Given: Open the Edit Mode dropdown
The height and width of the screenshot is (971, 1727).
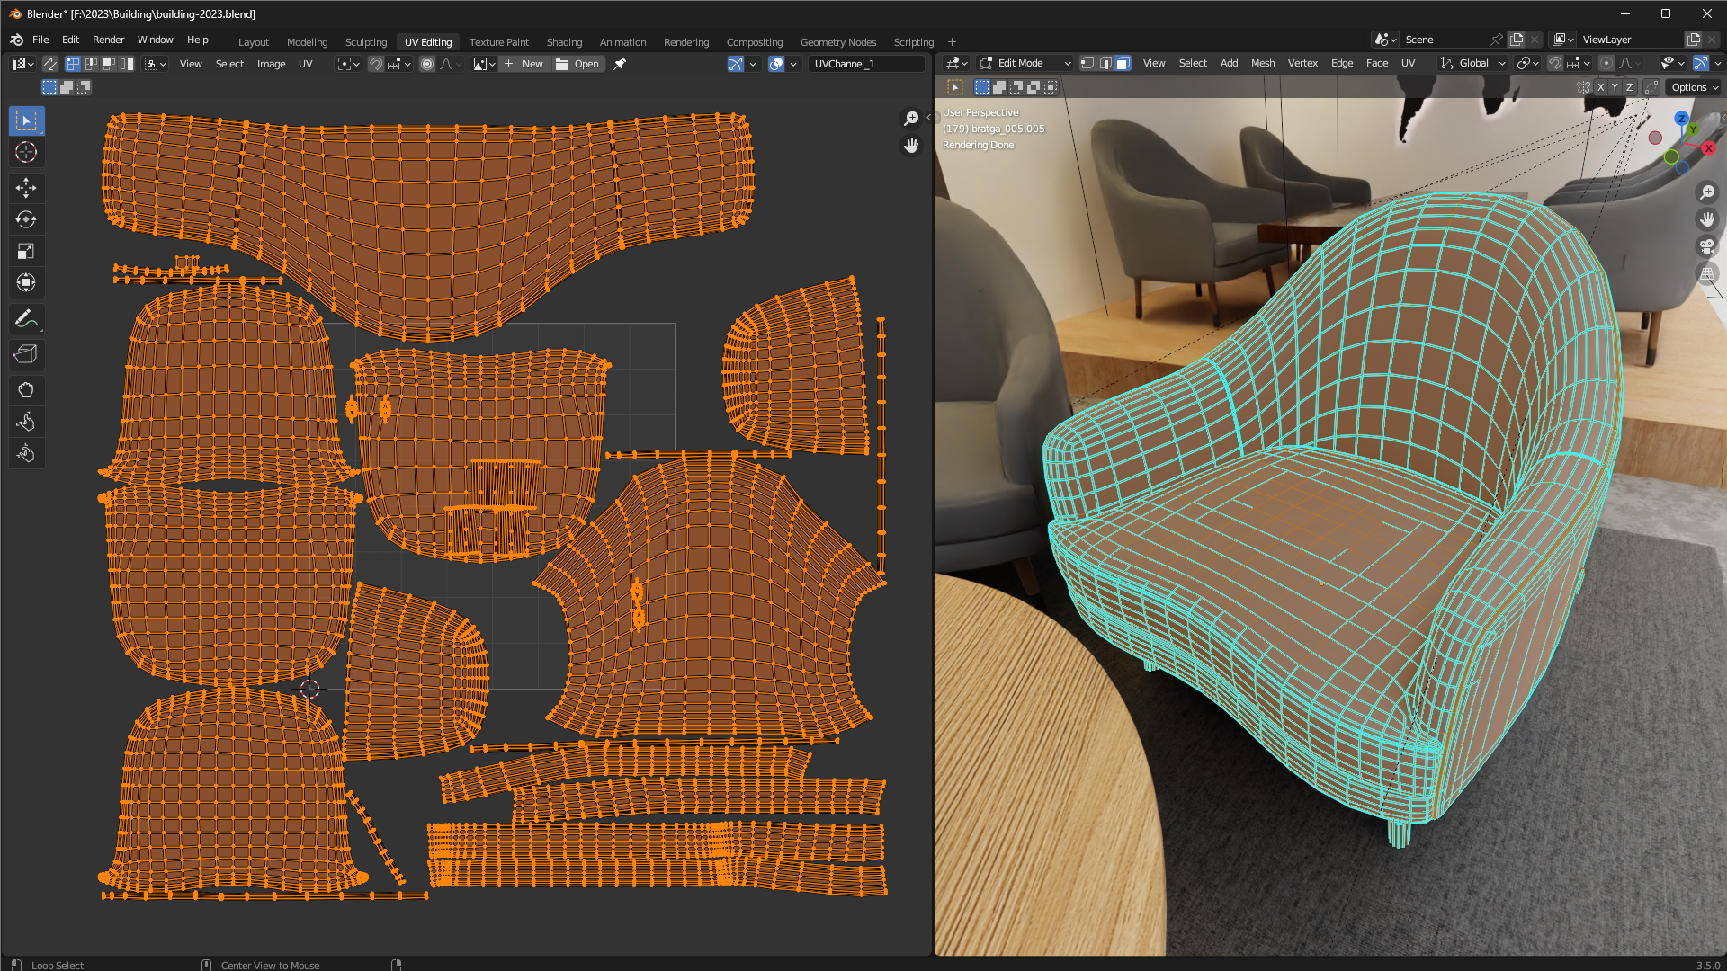Looking at the screenshot, I should (x=1025, y=63).
